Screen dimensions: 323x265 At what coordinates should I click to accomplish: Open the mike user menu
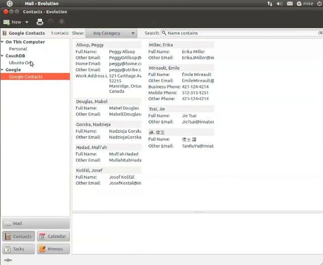tap(305, 4)
